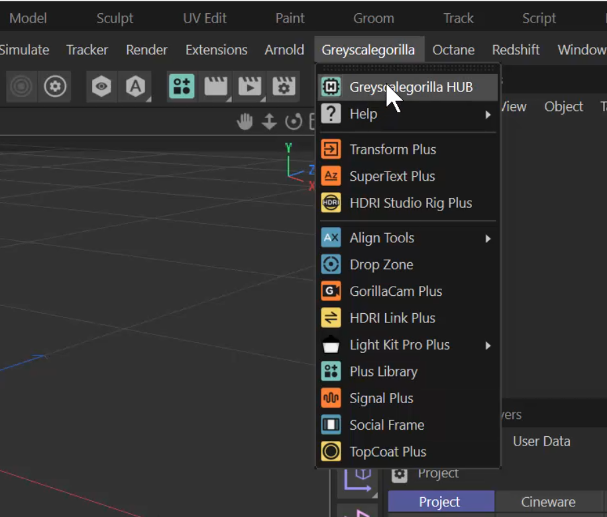Click the Drop Zone target icon
This screenshot has height=517, width=607.
331,265
